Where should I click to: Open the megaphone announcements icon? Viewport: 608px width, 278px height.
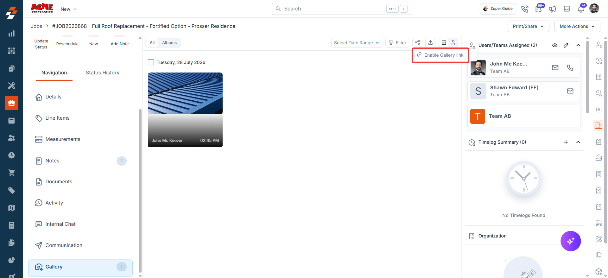click(553, 9)
